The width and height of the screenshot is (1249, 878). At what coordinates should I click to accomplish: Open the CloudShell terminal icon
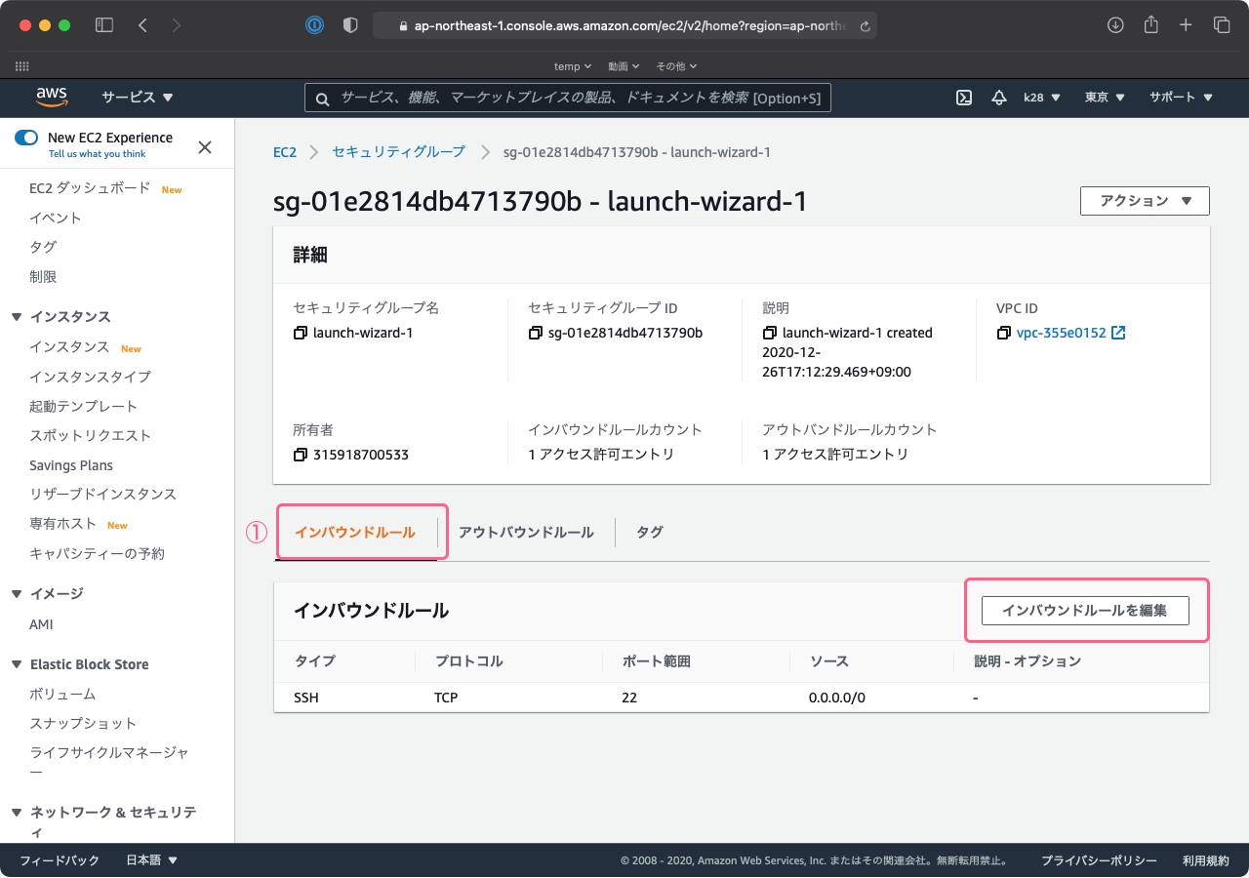(963, 98)
